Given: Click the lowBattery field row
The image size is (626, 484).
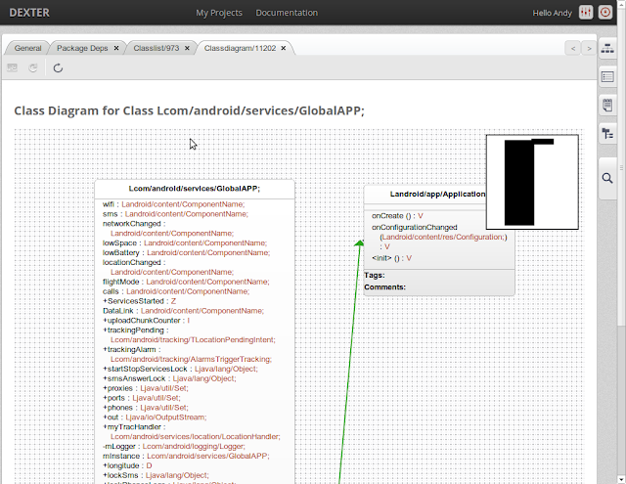Looking at the screenshot, I should 186,252.
